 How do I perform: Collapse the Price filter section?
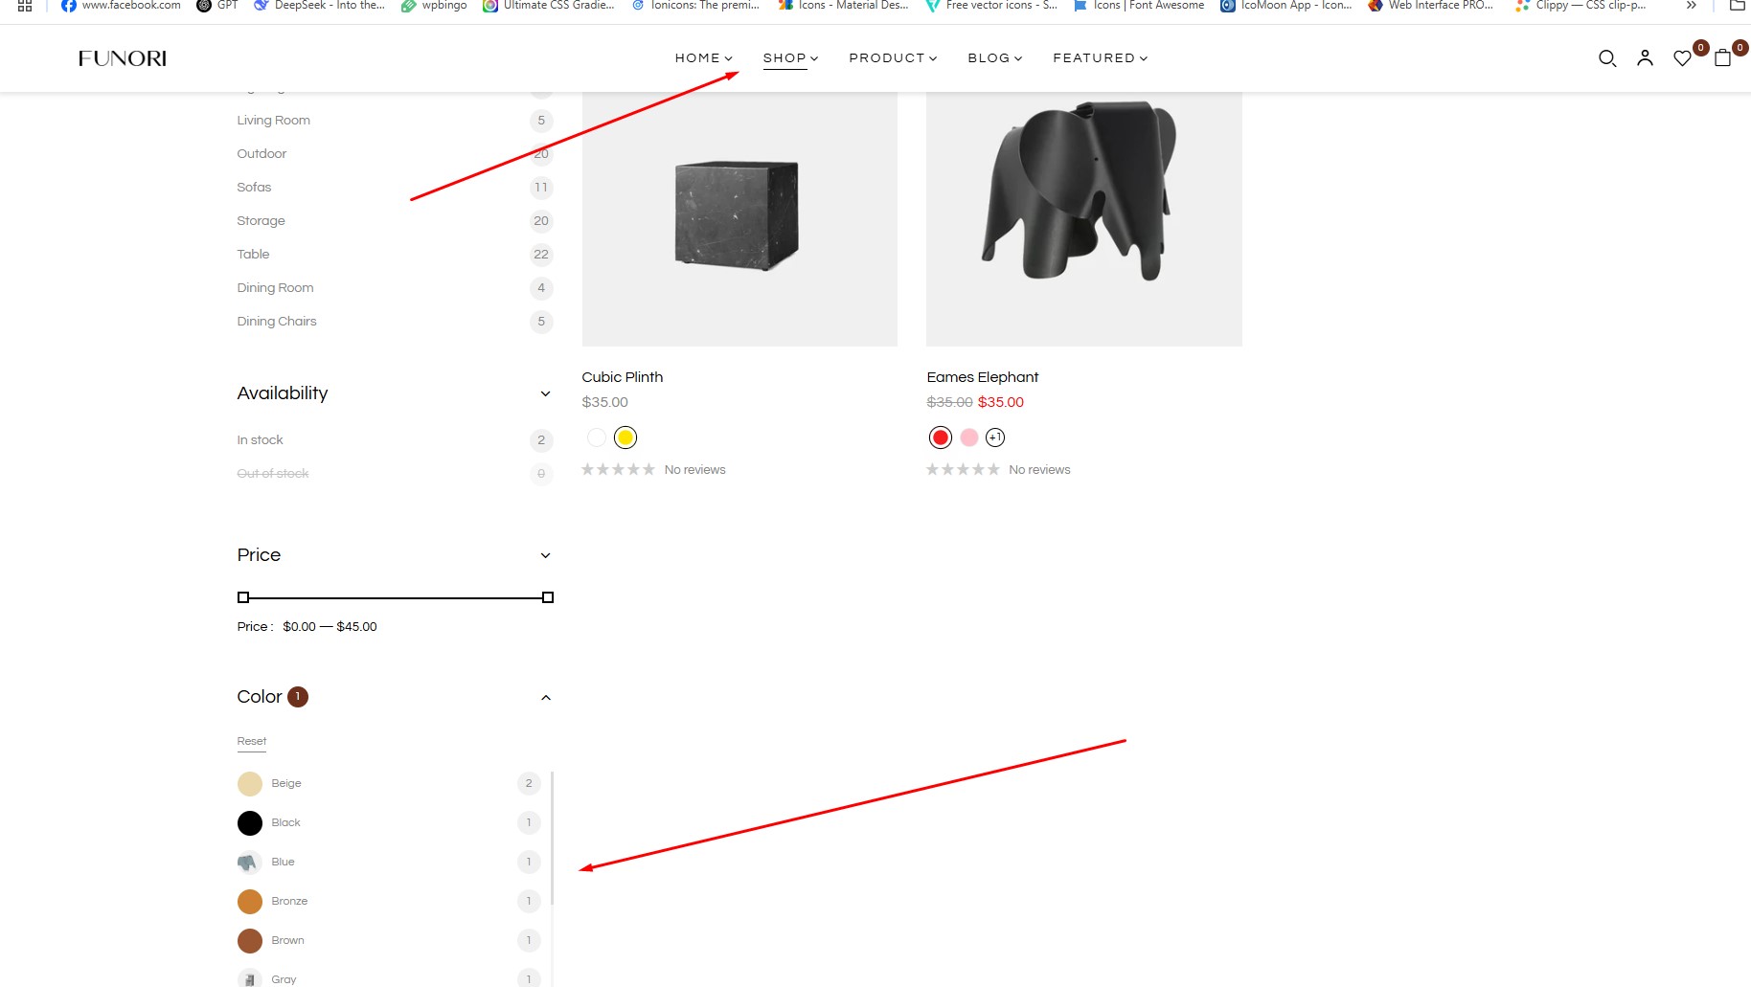pos(545,555)
